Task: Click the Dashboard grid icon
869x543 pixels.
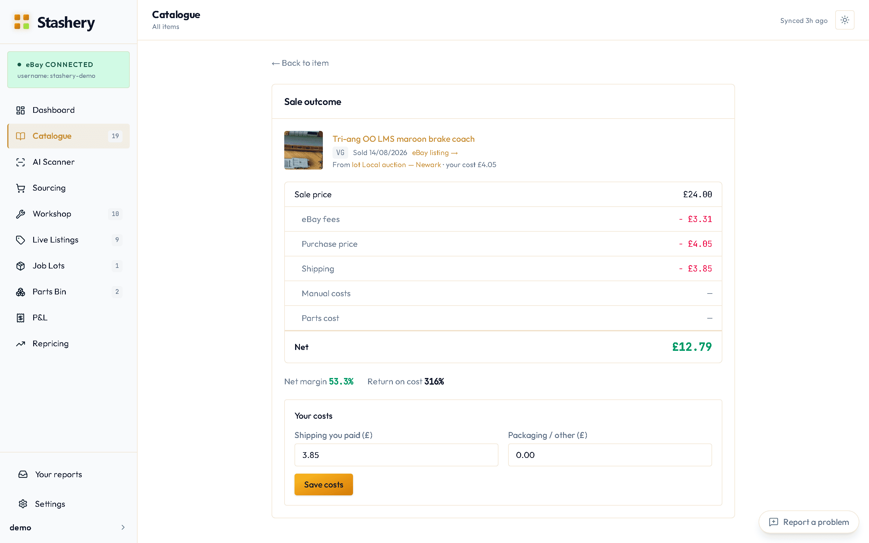Action: (21, 110)
